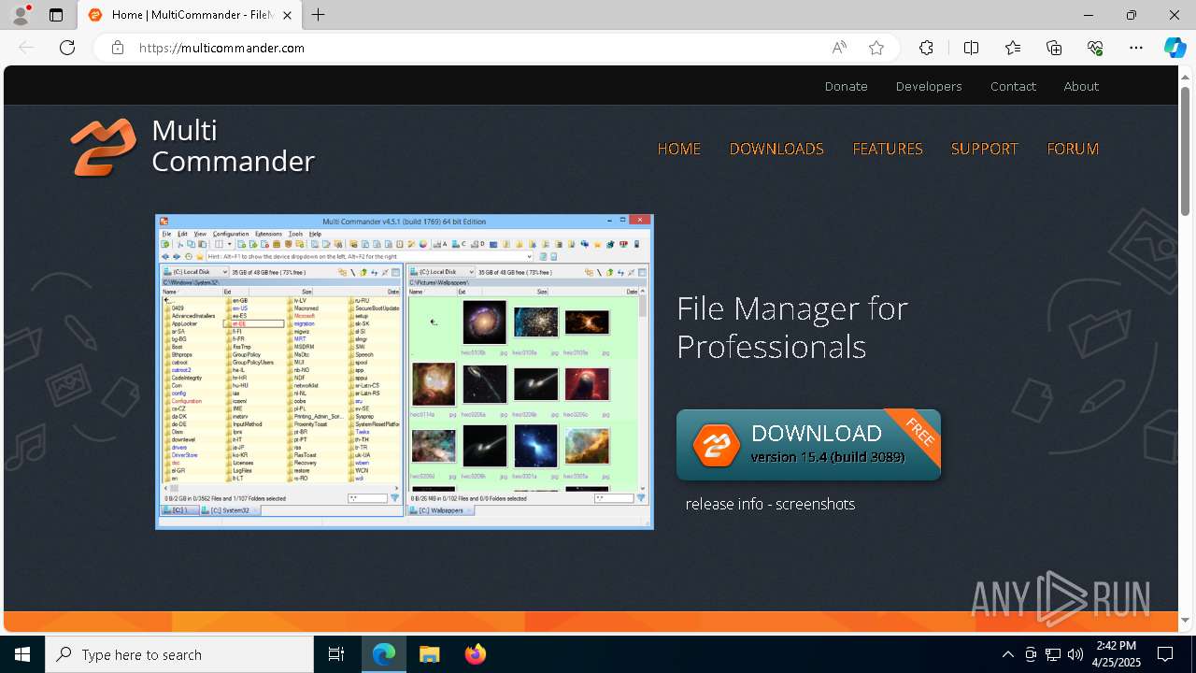1196x673 pixels.
Task: Open the Collections icon
Action: pyautogui.click(x=1054, y=48)
